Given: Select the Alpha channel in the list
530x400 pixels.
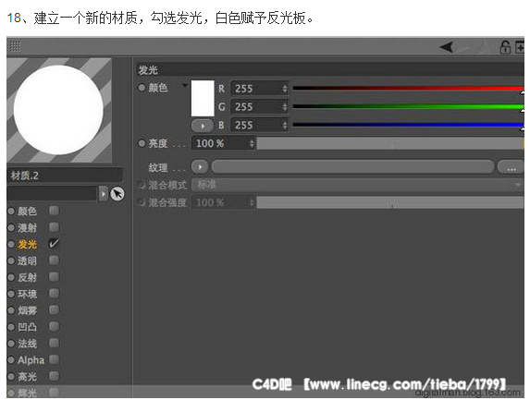Looking at the screenshot, I should click(31, 360).
